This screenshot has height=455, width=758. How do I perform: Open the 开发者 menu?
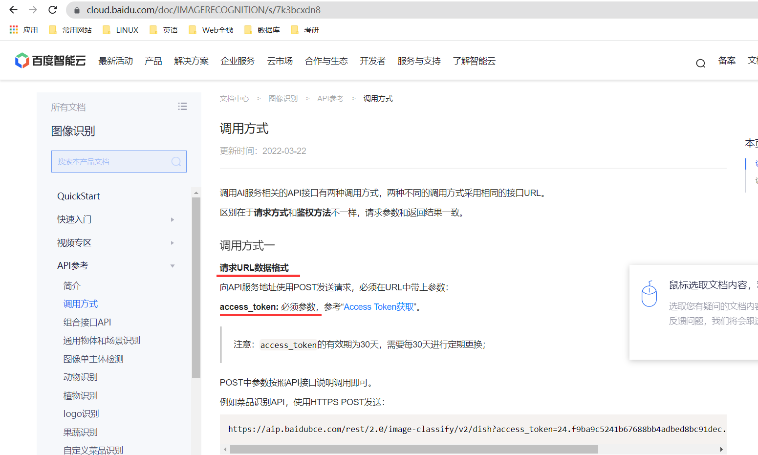(373, 61)
